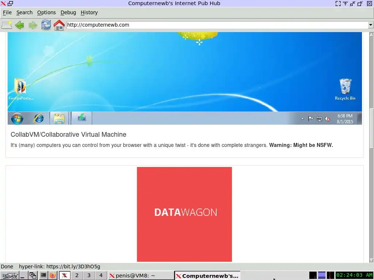Click the Windows Start orb in the screenshot
Image resolution: width=374 pixels, height=280 pixels.
pyautogui.click(x=17, y=118)
